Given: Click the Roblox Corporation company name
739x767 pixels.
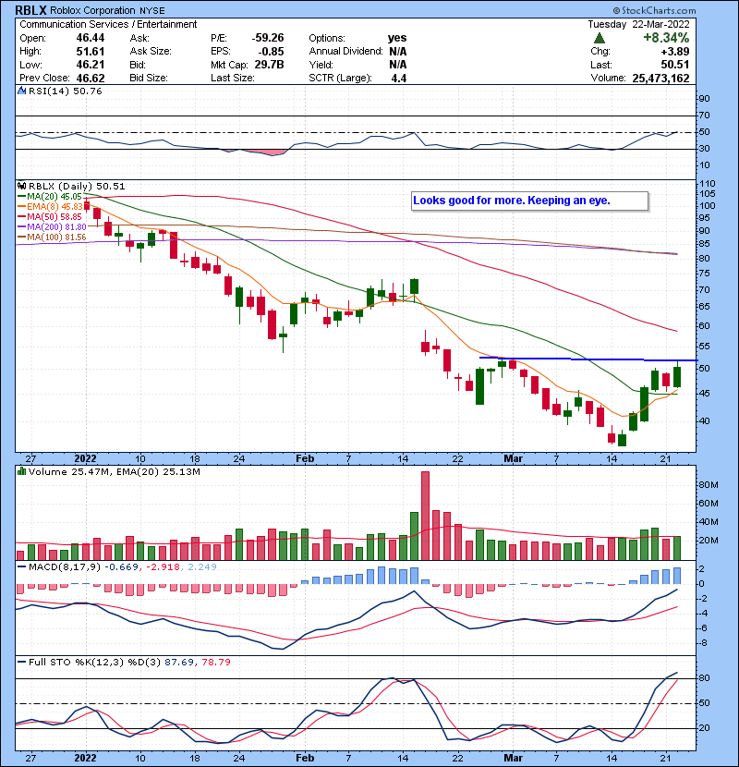Looking at the screenshot, I should tap(92, 10).
